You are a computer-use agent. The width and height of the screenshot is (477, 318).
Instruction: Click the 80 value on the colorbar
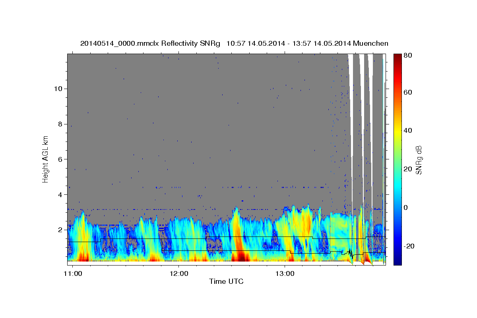coord(407,55)
